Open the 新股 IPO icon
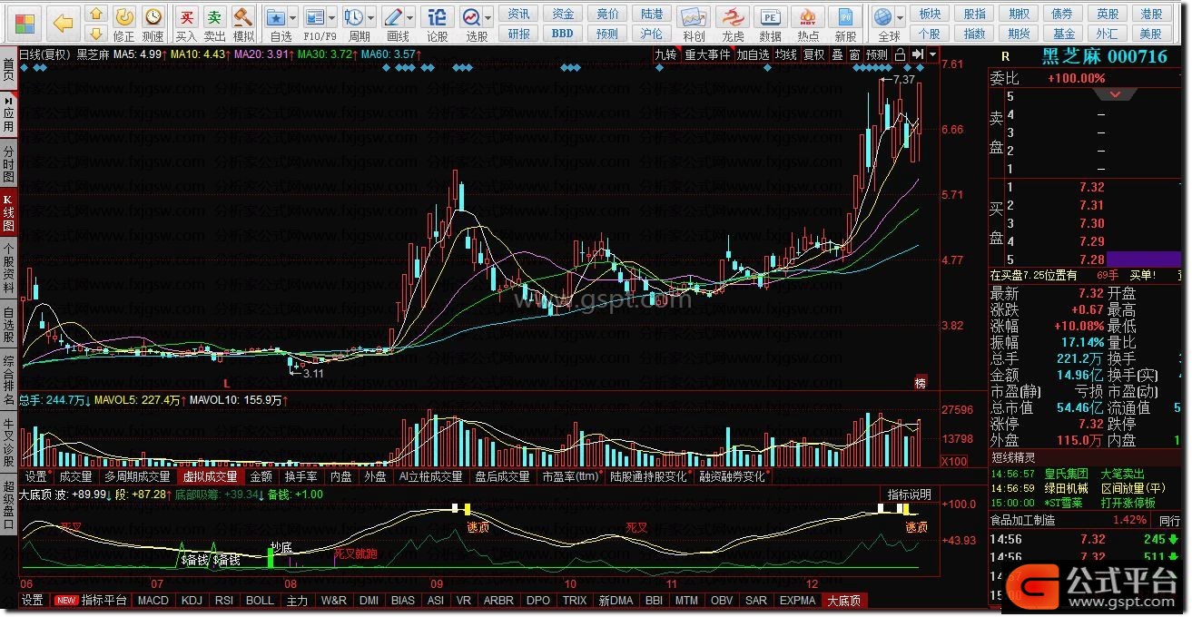Viewport: 1192px width, 617px height. [845, 24]
